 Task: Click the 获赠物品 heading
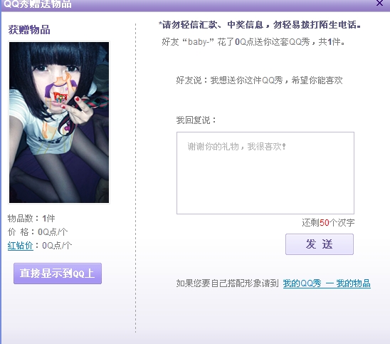(29, 30)
